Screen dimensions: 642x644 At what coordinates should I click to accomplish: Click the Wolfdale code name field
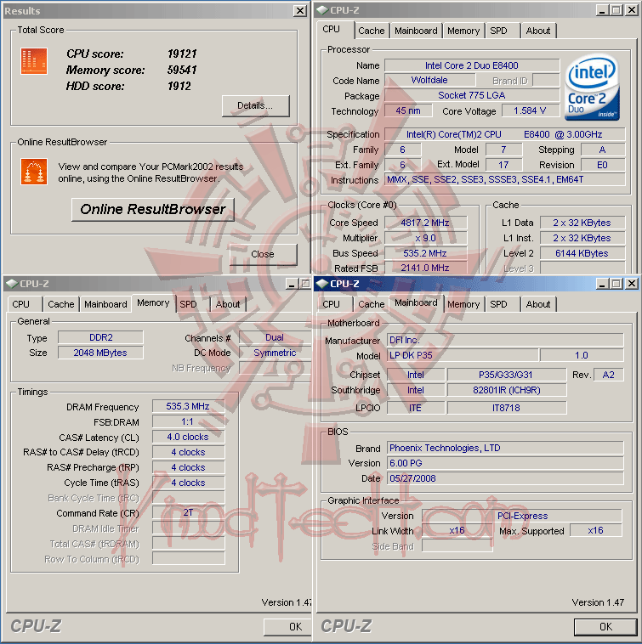click(429, 80)
